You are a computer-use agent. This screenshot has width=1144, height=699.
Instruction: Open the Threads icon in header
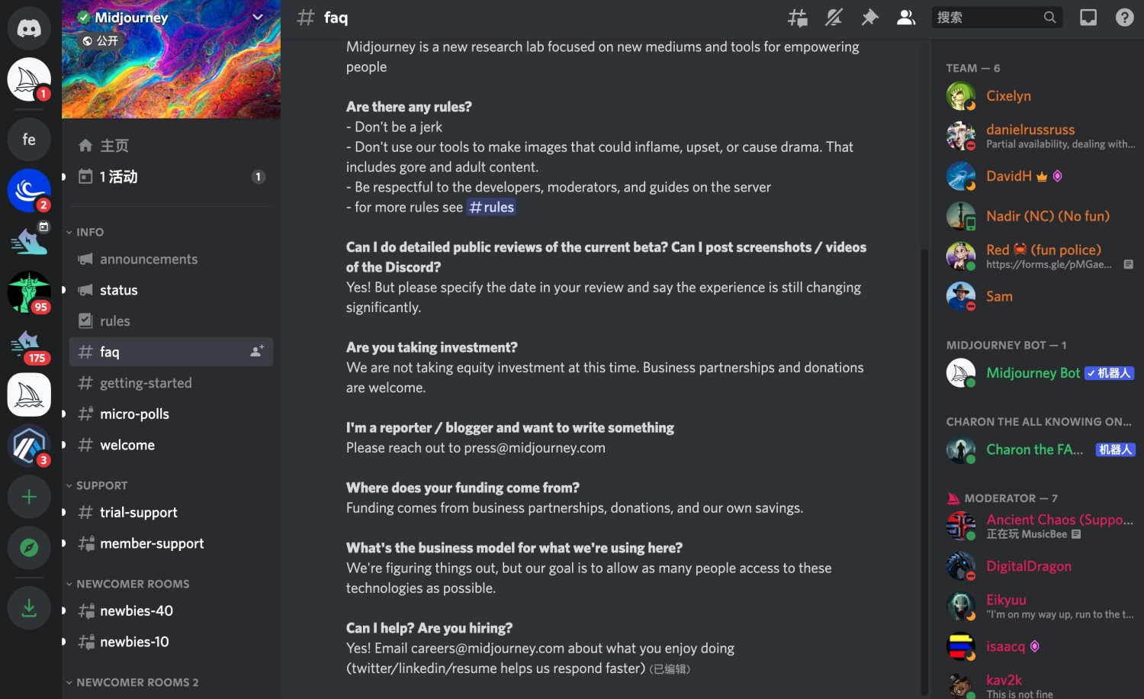798,18
